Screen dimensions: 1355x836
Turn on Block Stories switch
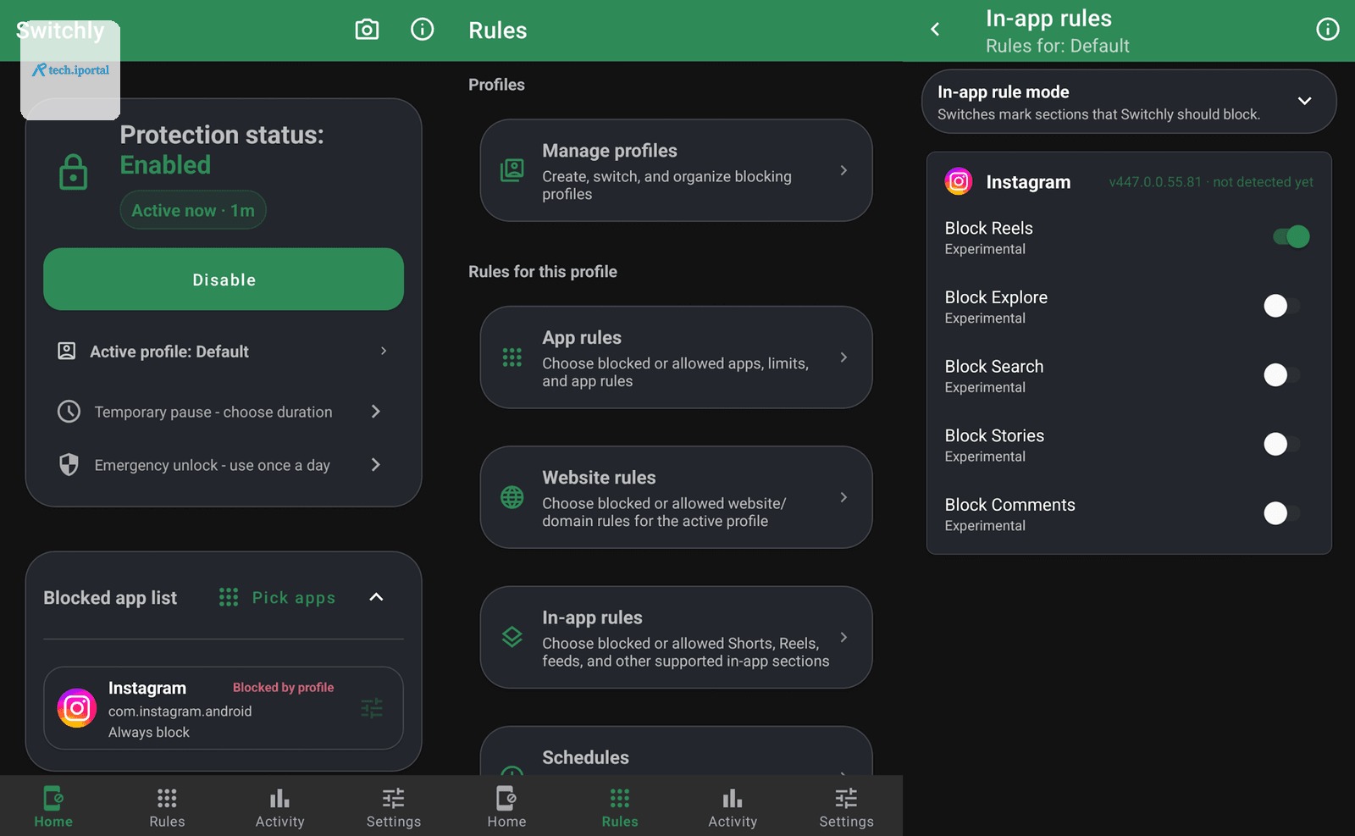click(x=1282, y=444)
